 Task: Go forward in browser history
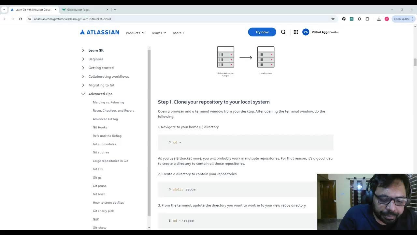[12, 19]
